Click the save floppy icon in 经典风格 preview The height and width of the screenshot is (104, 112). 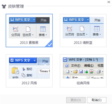81,72
